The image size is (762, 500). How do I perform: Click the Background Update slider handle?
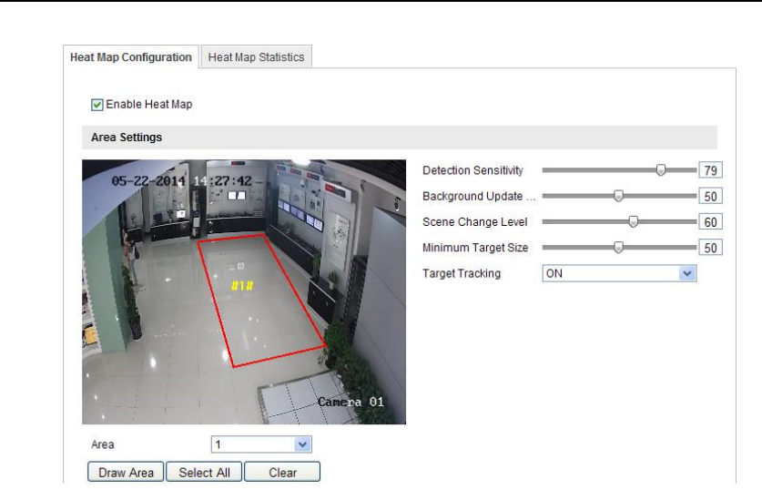(618, 196)
